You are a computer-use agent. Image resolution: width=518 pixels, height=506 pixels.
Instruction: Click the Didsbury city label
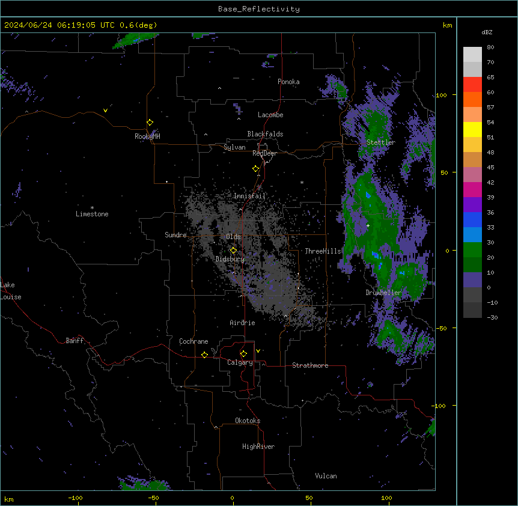(230, 259)
